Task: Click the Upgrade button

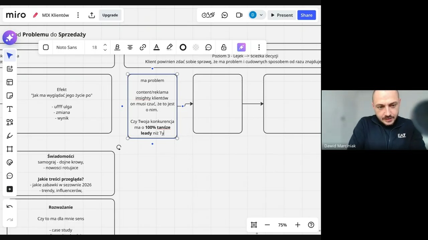Action: click(x=110, y=15)
